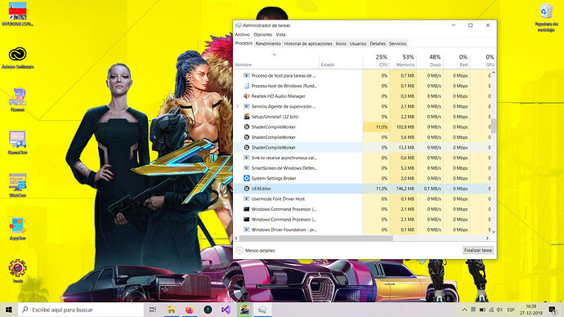
Task: Select the Procesos tab
Action: (x=244, y=43)
